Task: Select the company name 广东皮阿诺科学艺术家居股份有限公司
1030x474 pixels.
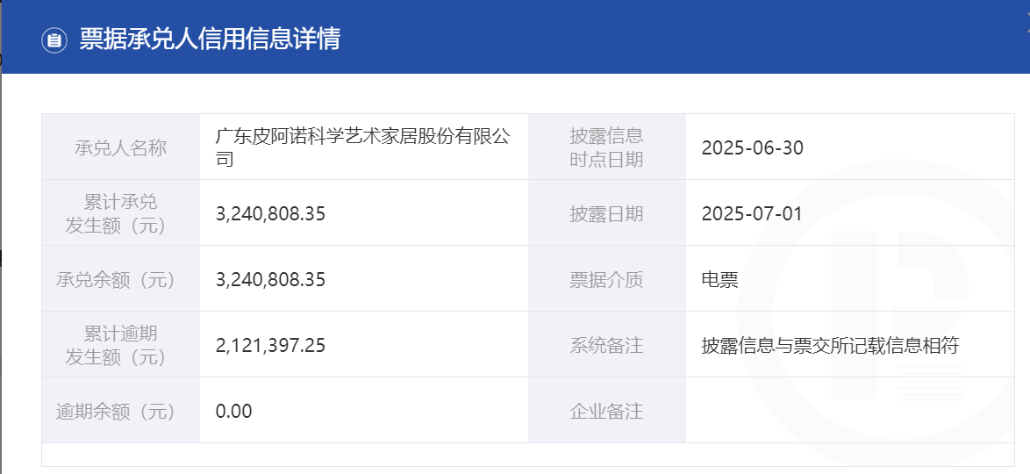Action: coord(362,147)
